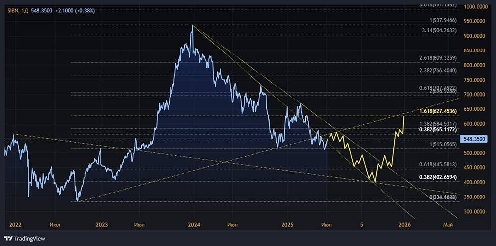Click the price change +2.1000 (+0.38%) text
This screenshot has height=246, width=496.
(74, 11)
